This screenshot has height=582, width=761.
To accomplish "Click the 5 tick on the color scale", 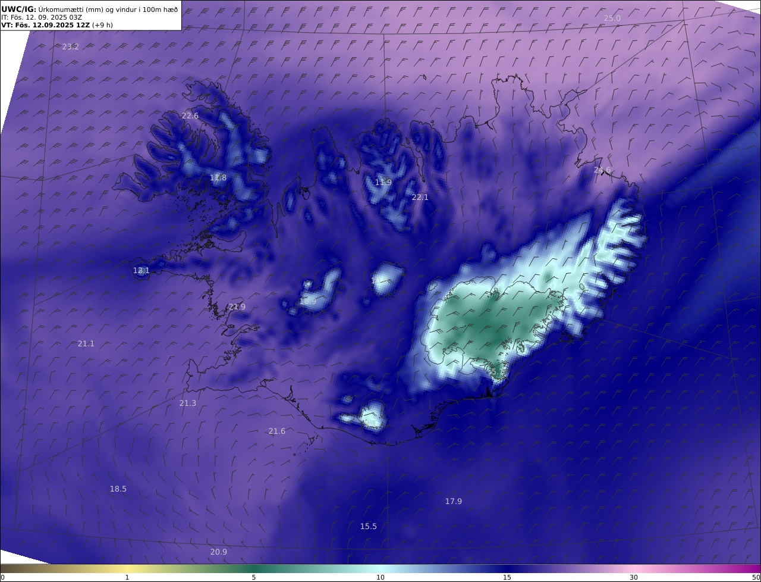I will click(254, 577).
